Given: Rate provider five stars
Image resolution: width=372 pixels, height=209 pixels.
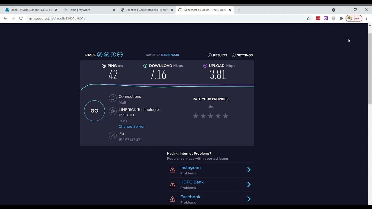Looking at the screenshot, I should 226,116.
